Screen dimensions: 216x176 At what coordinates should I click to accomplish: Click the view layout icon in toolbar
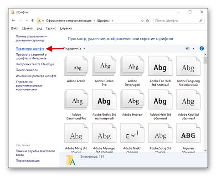[188, 48]
